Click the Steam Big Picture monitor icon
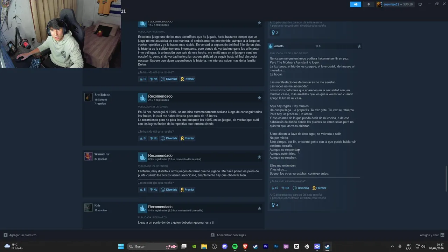Viewport: 448px width, 252px height. click(420, 4)
